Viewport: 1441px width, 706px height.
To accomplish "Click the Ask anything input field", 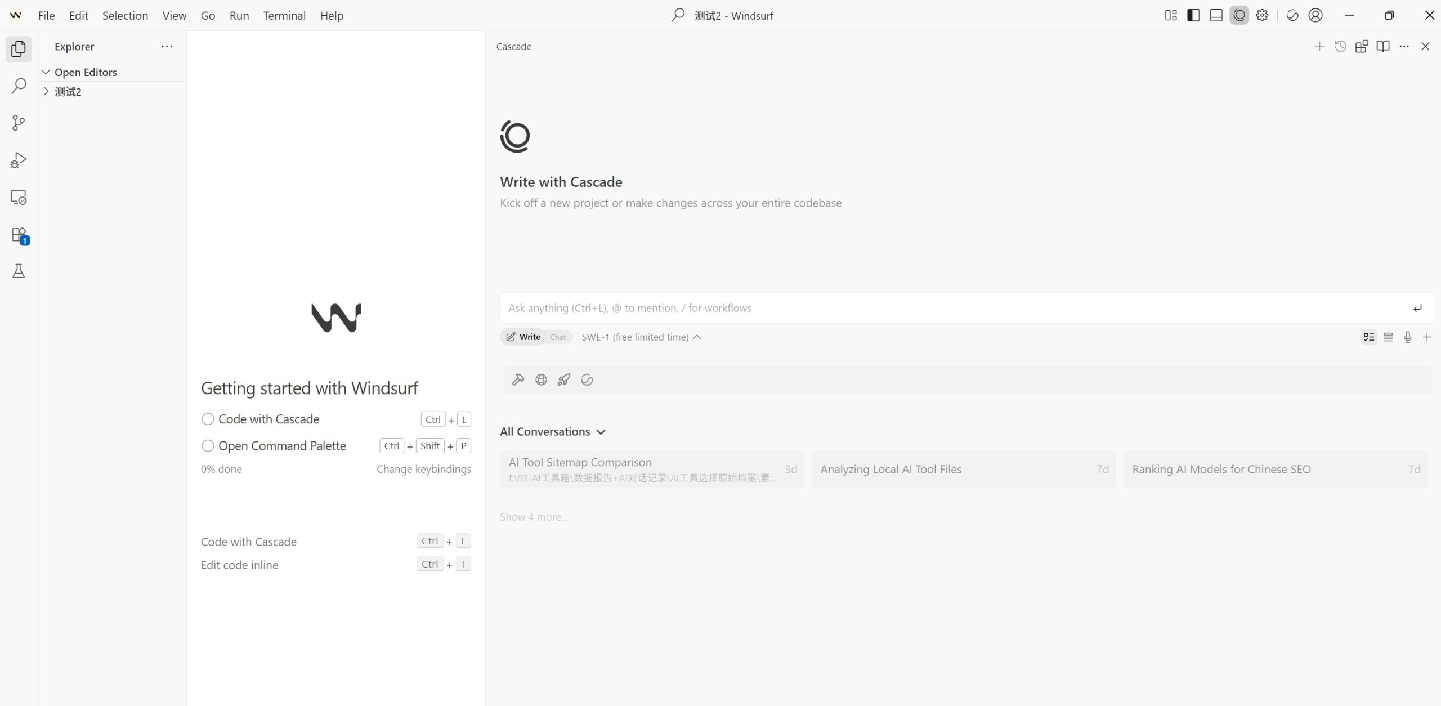I will click(951, 308).
